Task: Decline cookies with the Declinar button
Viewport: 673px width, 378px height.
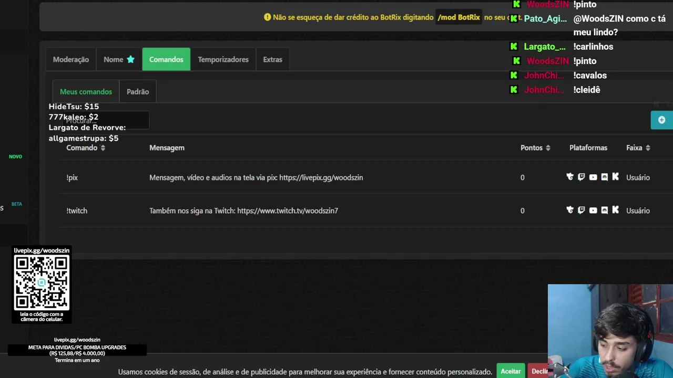Action: click(x=538, y=371)
